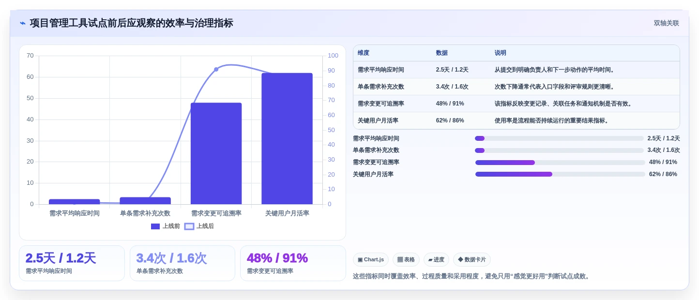Toggle the 上线前 legend swatch

click(x=155, y=226)
